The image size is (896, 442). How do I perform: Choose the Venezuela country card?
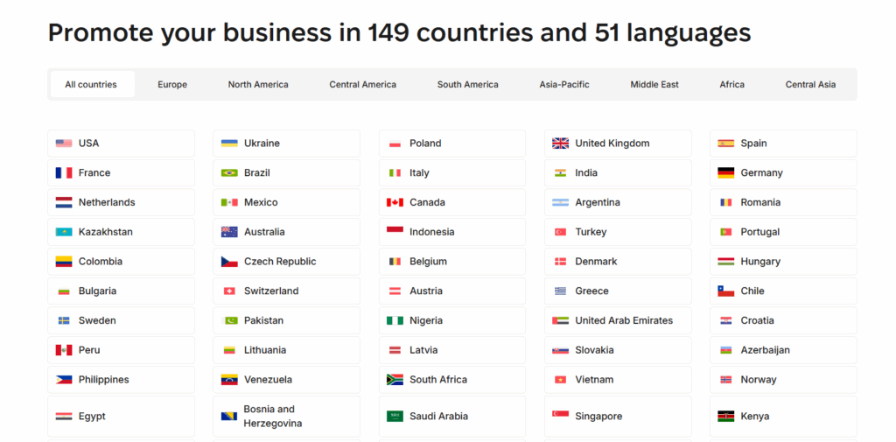click(x=287, y=380)
